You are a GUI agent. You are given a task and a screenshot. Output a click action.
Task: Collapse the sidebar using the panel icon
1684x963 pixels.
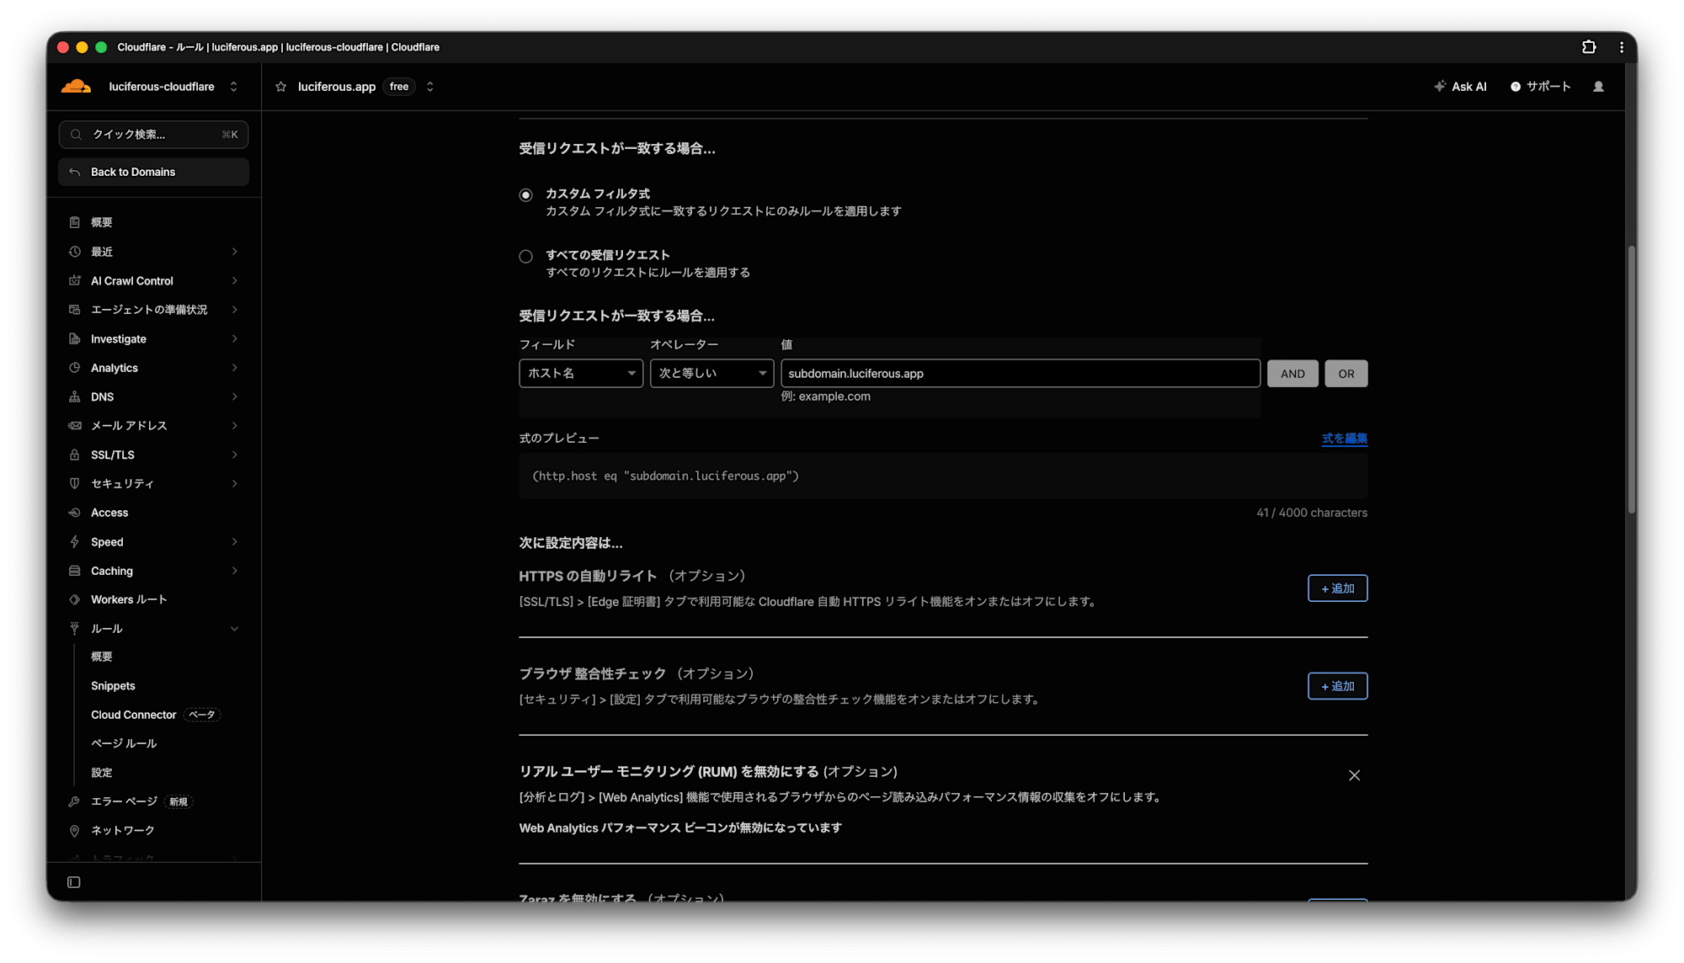pyautogui.click(x=74, y=882)
